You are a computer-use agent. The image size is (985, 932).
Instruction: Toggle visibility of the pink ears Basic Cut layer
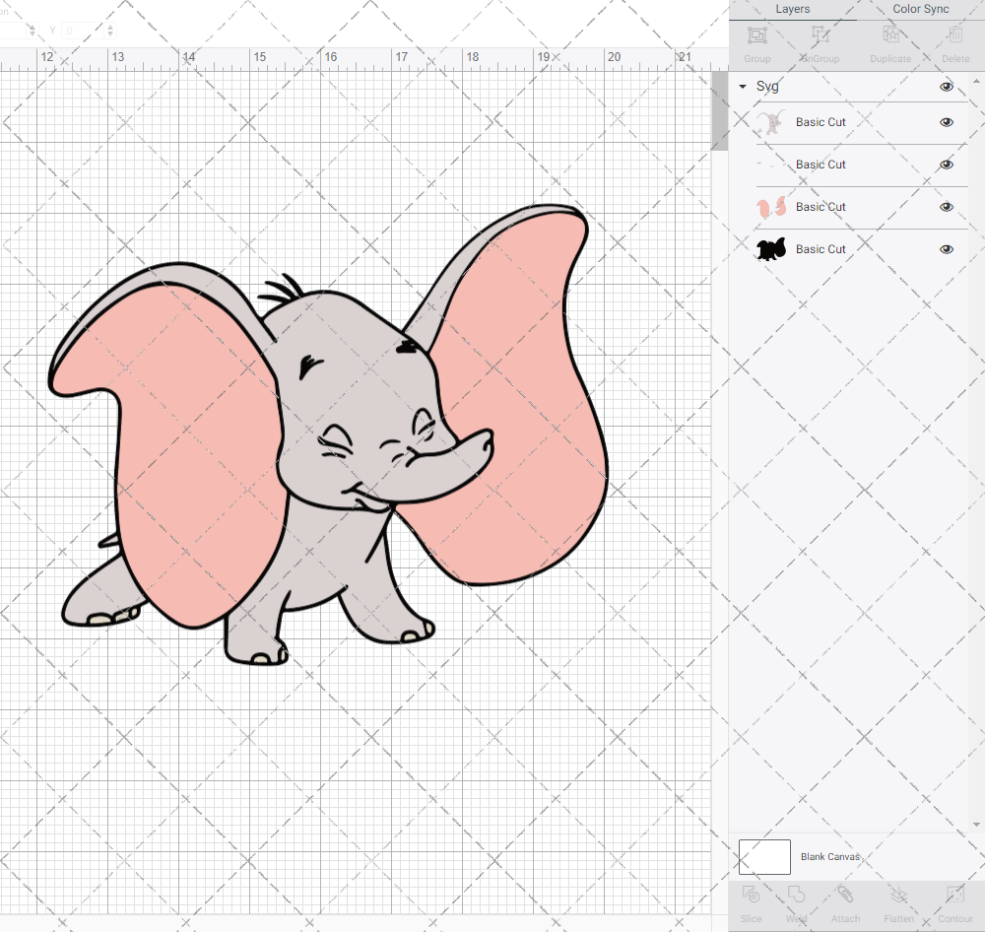click(x=946, y=208)
